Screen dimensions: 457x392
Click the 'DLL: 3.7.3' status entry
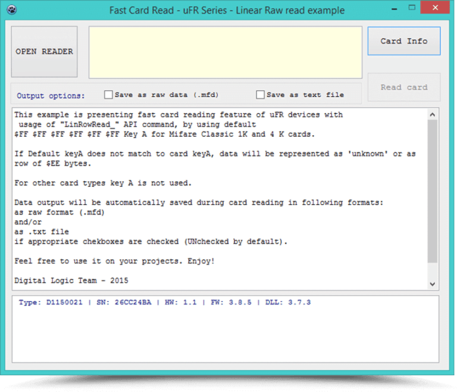click(x=288, y=303)
